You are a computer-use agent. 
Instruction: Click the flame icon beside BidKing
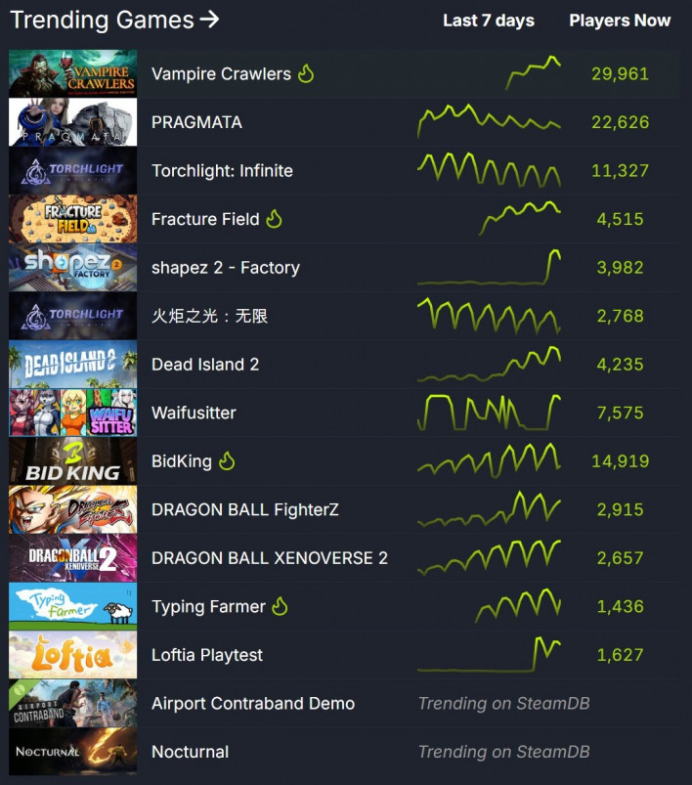227,460
